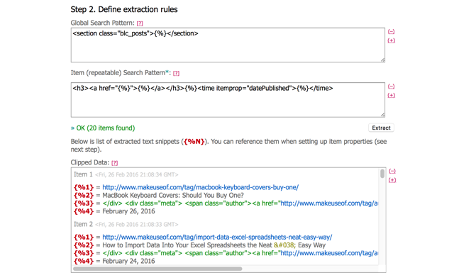Click the red {%N} reference text
Image resolution: width=454 pixels, height=280 pixels.
click(194, 142)
